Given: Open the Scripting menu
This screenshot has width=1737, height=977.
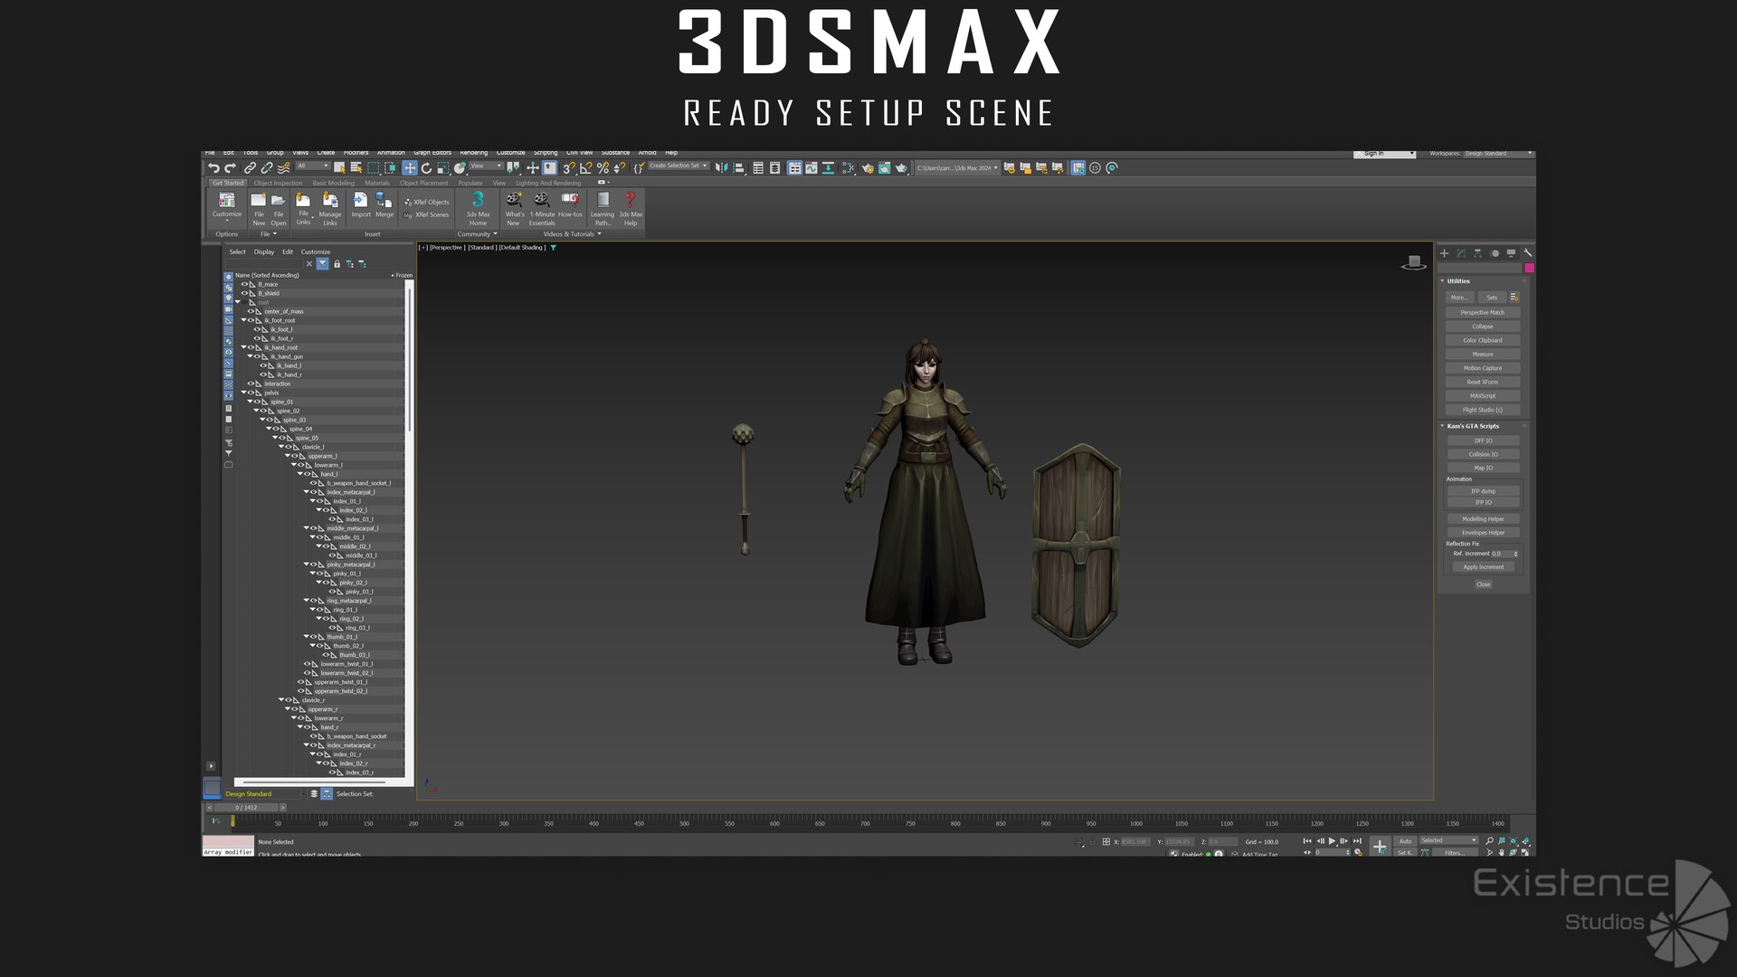Looking at the screenshot, I should 546,153.
